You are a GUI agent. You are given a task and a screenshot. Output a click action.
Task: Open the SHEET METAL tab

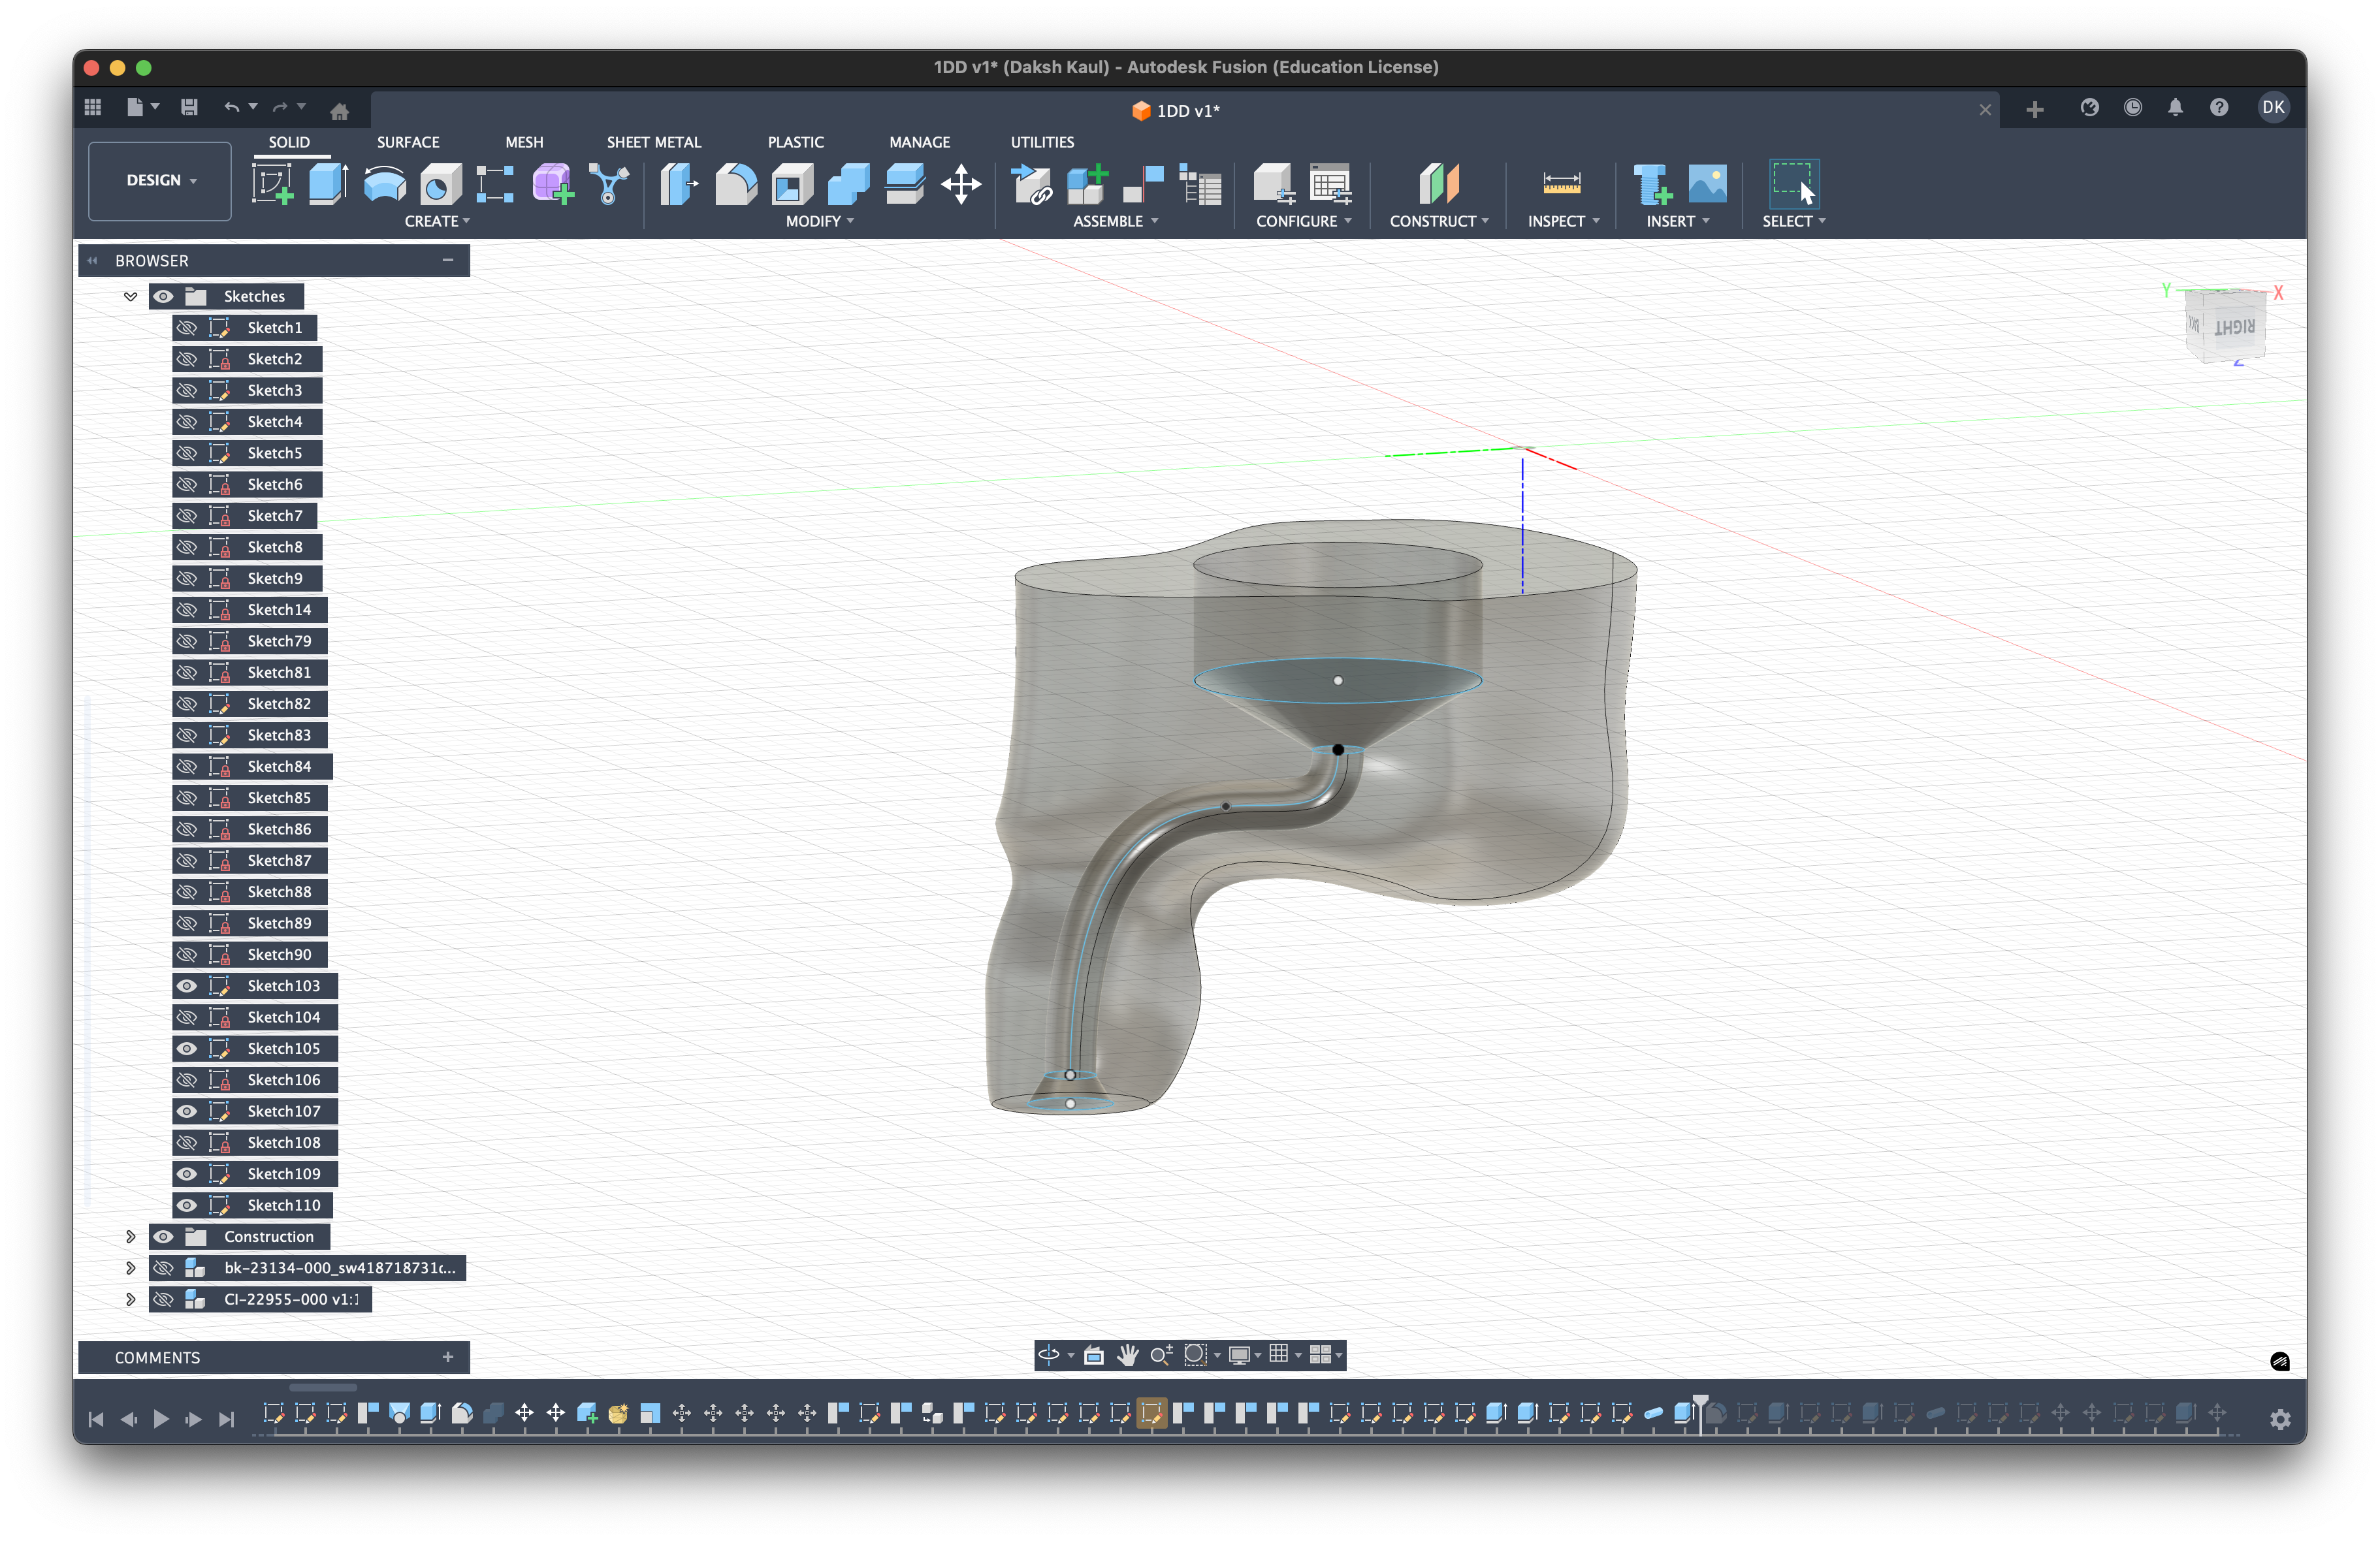653,141
